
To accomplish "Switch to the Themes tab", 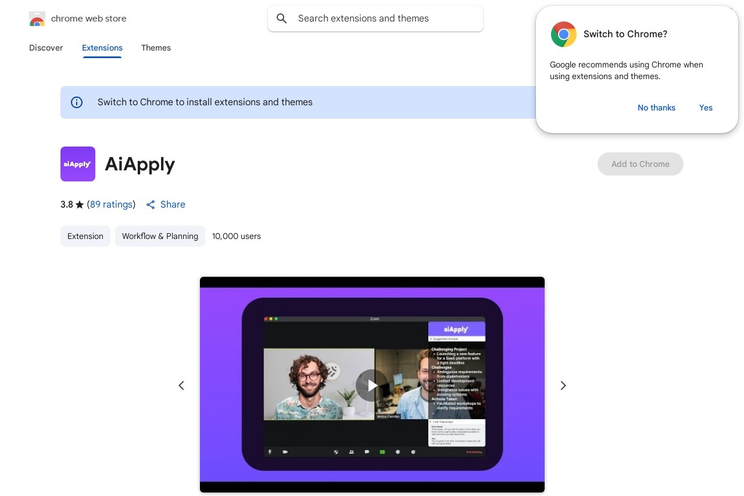I will [156, 48].
